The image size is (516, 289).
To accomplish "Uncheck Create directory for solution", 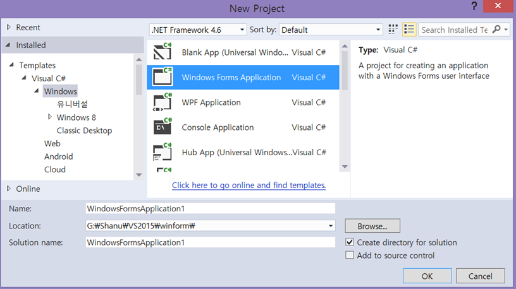I will (x=350, y=242).
